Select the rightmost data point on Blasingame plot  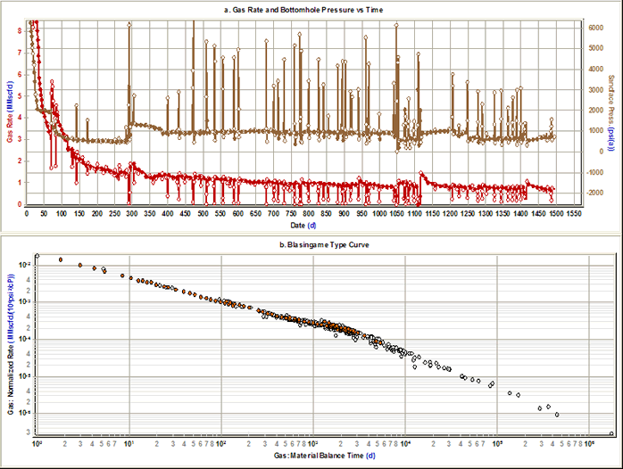pos(611,433)
